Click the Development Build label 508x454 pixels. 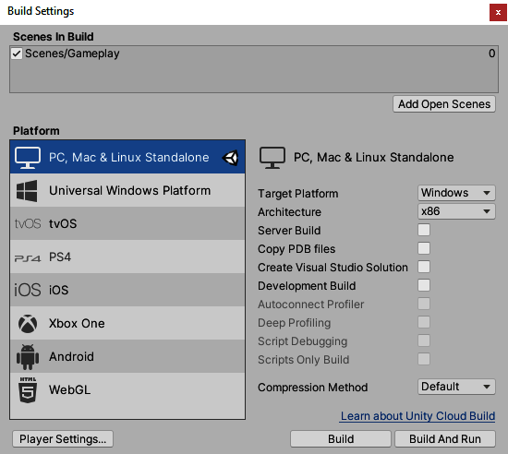(x=307, y=286)
